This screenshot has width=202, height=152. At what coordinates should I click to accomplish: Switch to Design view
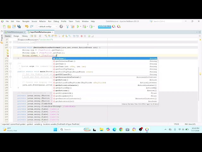tap(16, 36)
